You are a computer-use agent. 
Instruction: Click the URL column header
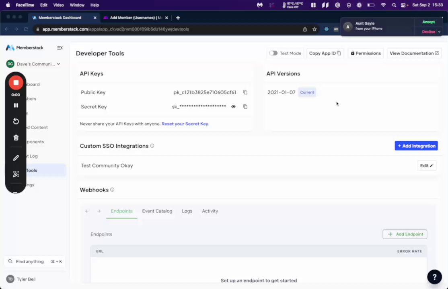(x=99, y=251)
